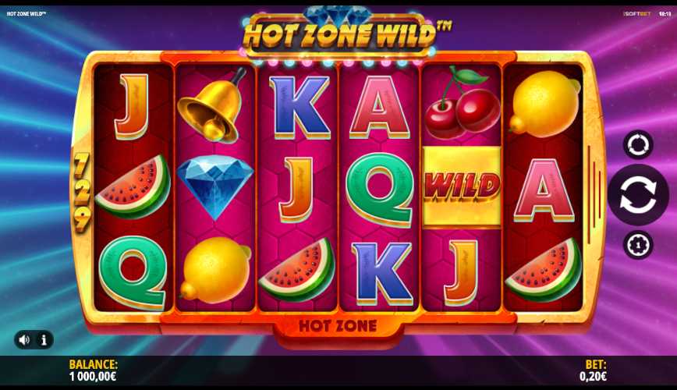677x390 pixels.
Task: Click the cherries symbol
Action: click(462, 102)
